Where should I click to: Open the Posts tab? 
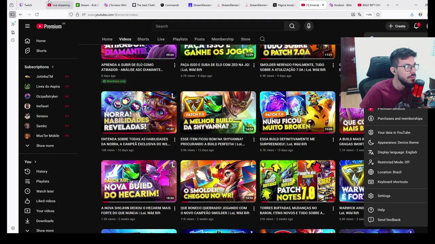[x=199, y=39]
